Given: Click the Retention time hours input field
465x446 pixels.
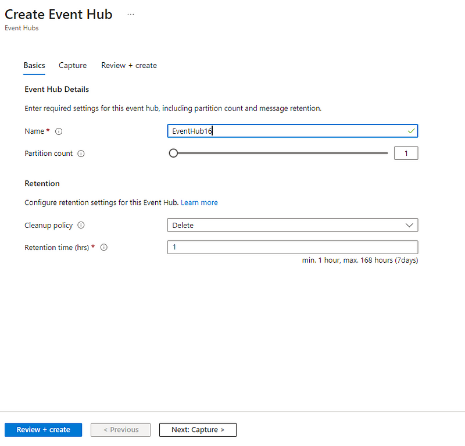Looking at the screenshot, I should [292, 247].
